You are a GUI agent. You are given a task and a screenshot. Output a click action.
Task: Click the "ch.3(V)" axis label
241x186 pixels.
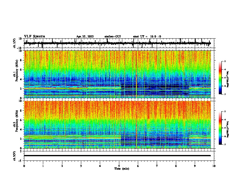pos(15,156)
